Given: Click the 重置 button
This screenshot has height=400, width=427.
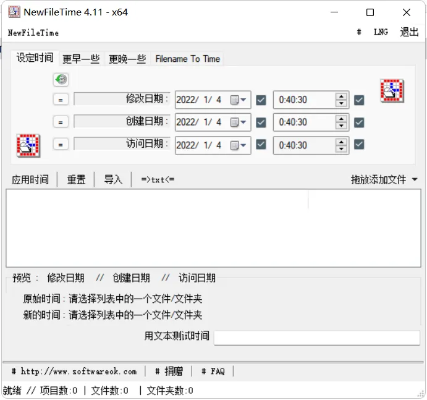Looking at the screenshot, I should click(x=76, y=179).
